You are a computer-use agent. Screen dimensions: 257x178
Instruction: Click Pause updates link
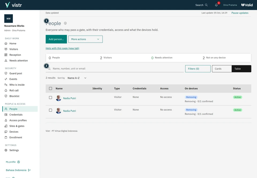point(240,13)
